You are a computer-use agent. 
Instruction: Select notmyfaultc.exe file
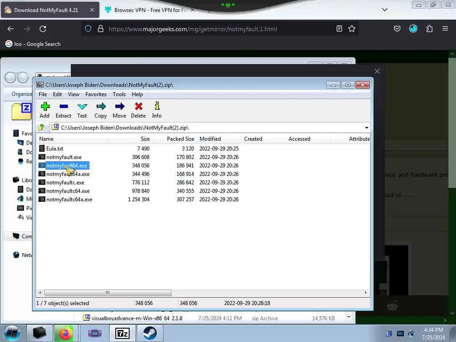click(65, 183)
